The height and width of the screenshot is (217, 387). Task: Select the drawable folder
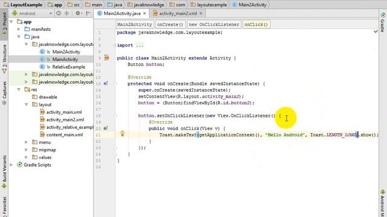tap(48, 97)
